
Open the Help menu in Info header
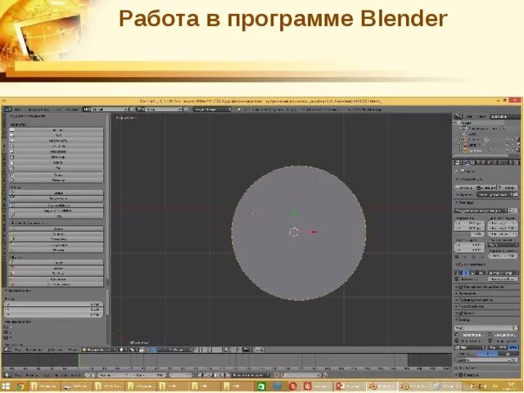click(72, 109)
